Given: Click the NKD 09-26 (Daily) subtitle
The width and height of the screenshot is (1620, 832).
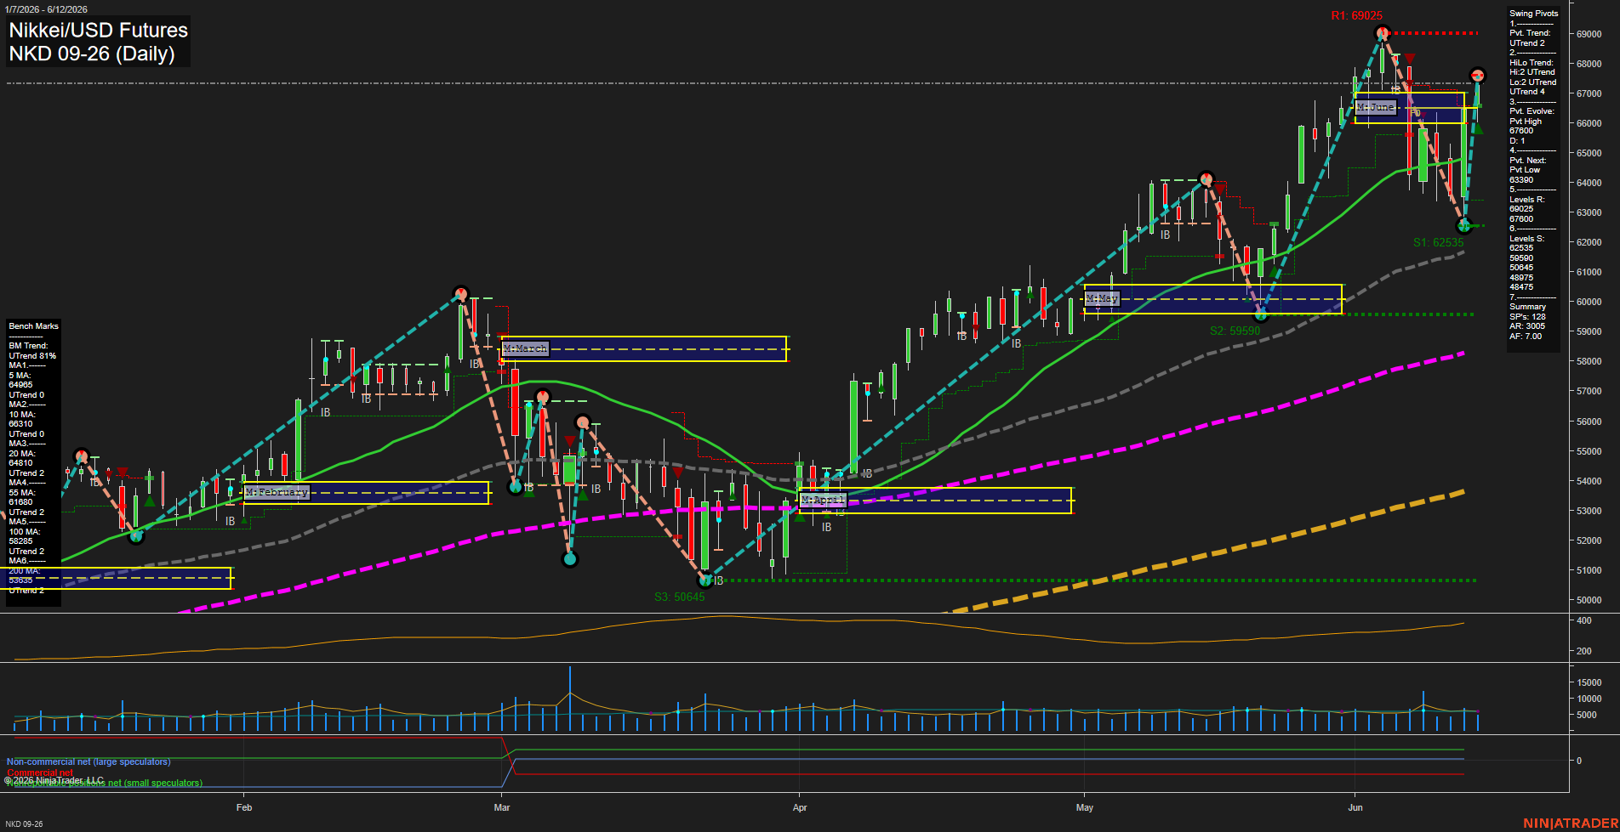Looking at the screenshot, I should click(x=92, y=54).
